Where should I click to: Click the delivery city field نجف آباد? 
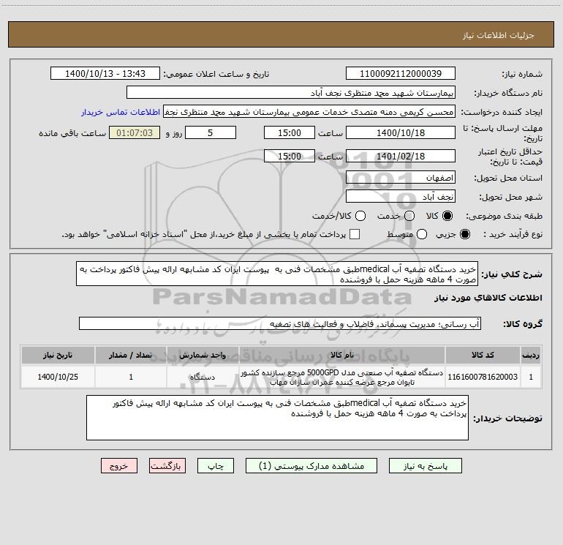click(401, 196)
